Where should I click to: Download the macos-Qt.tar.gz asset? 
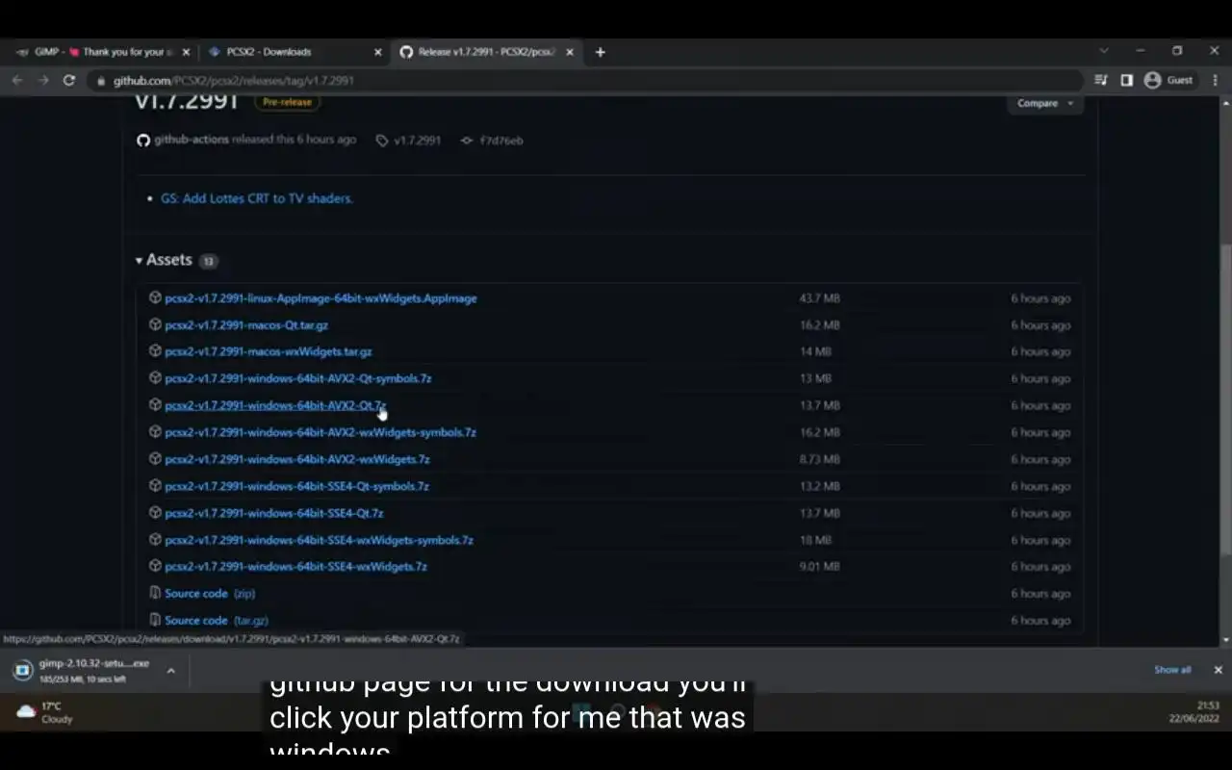(246, 325)
